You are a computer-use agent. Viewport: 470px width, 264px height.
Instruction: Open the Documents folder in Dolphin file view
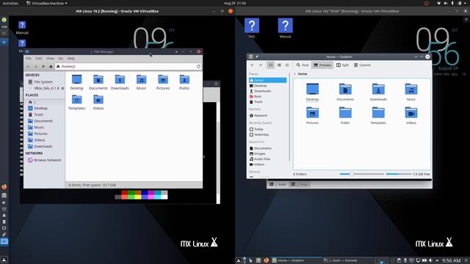(345, 92)
